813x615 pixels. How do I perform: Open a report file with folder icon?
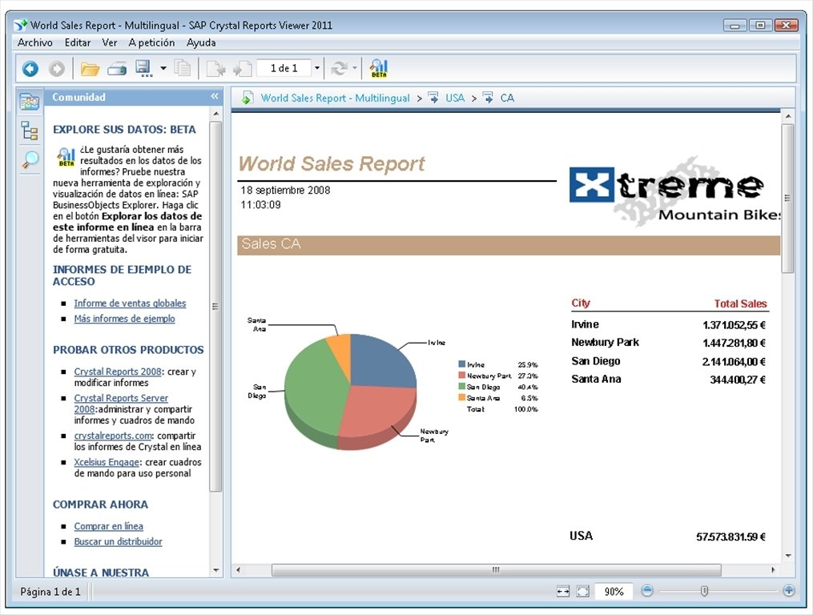coord(90,68)
